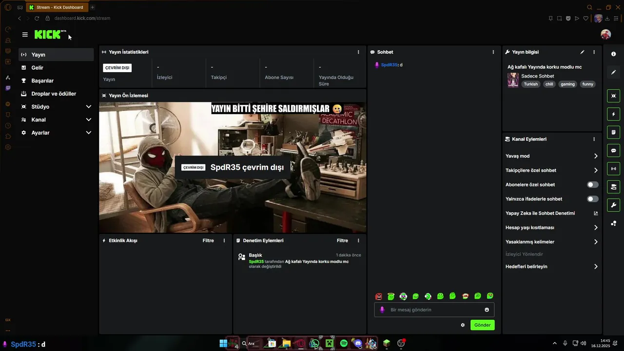Click SpdR35 username in chat message
Viewport: 624px width, 351px height.
(x=389, y=65)
